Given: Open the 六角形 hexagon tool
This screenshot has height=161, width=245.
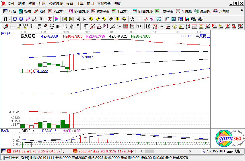Looking at the screenshot, I should [221, 11].
